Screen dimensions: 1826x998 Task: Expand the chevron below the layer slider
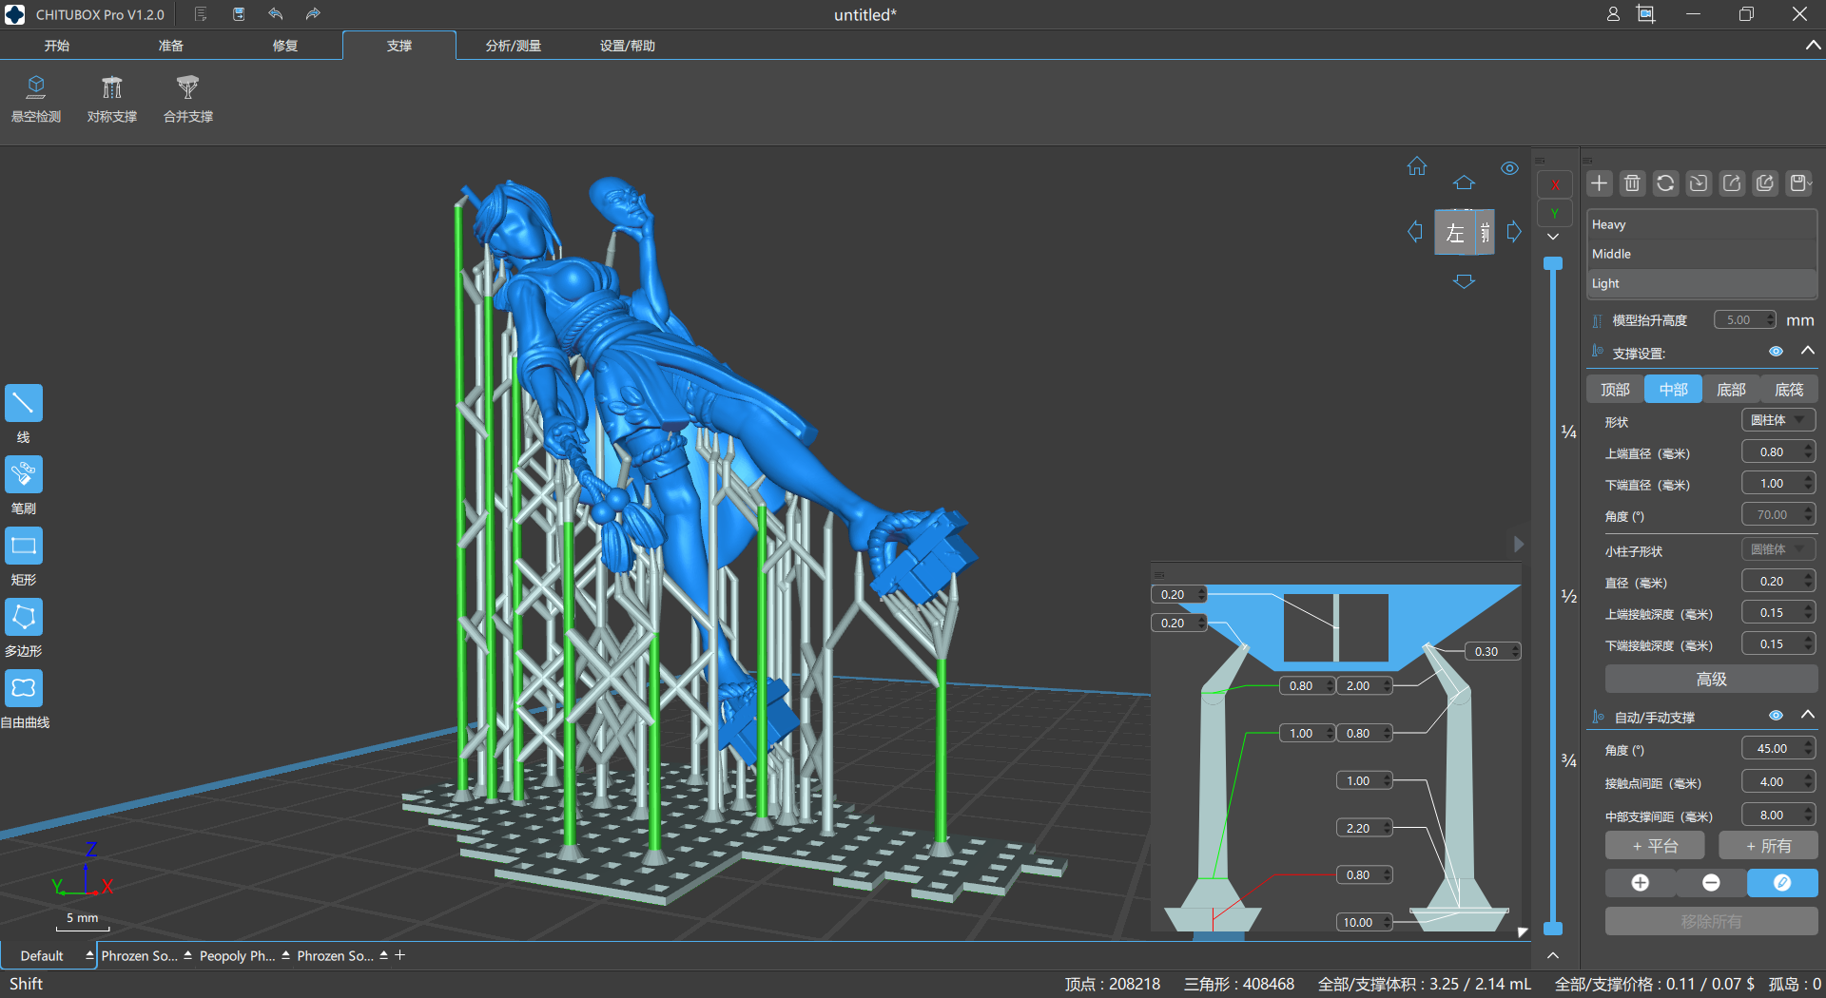point(1553,955)
